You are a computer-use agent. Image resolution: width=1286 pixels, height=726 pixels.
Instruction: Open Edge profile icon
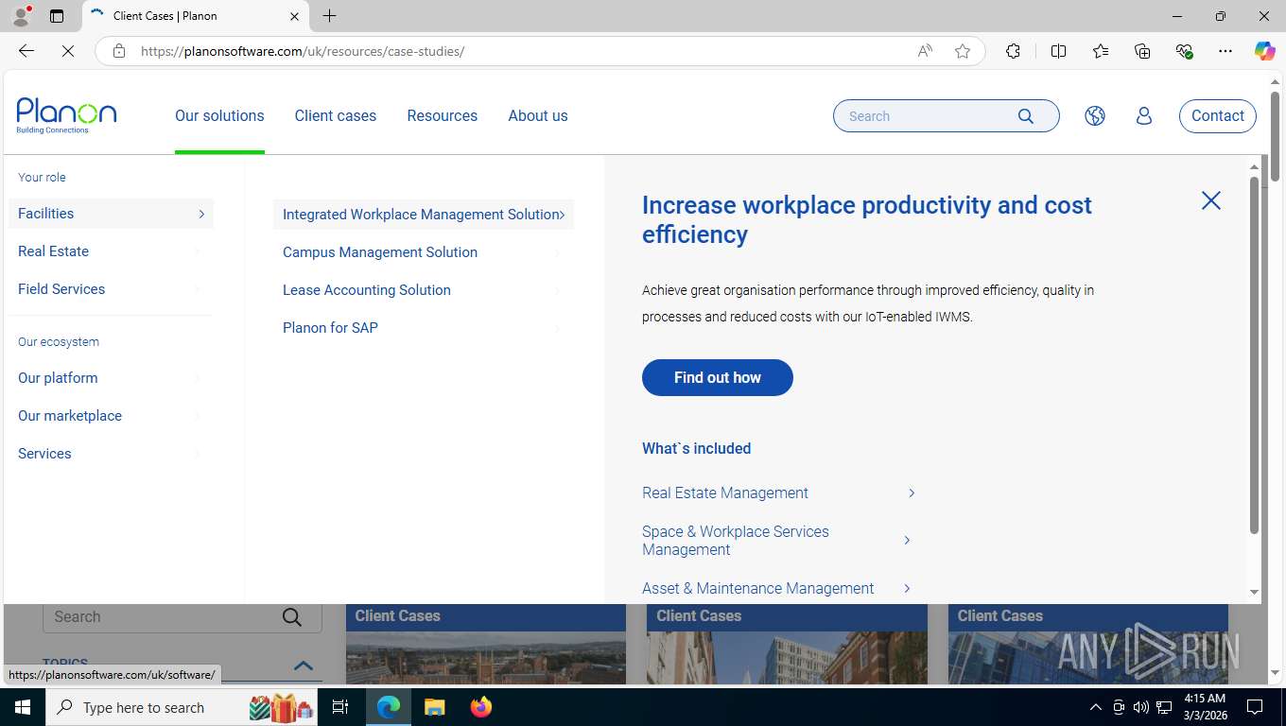pyautogui.click(x=21, y=16)
